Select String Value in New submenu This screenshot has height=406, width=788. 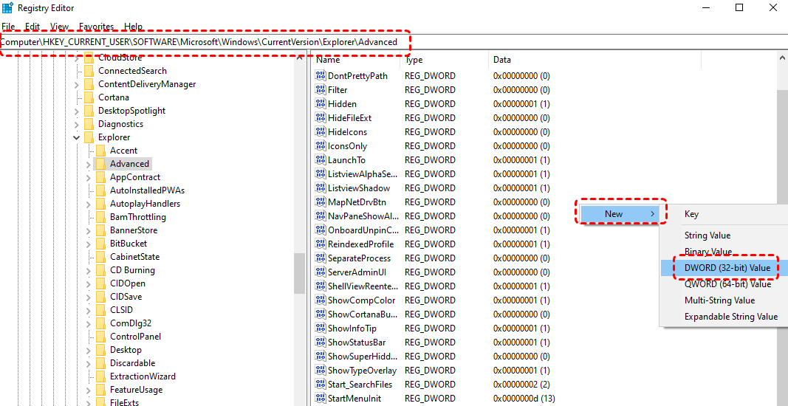(707, 235)
